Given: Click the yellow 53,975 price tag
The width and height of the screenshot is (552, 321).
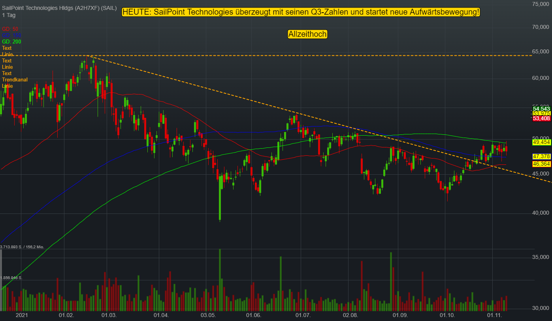Looking at the screenshot, I should click(541, 113).
